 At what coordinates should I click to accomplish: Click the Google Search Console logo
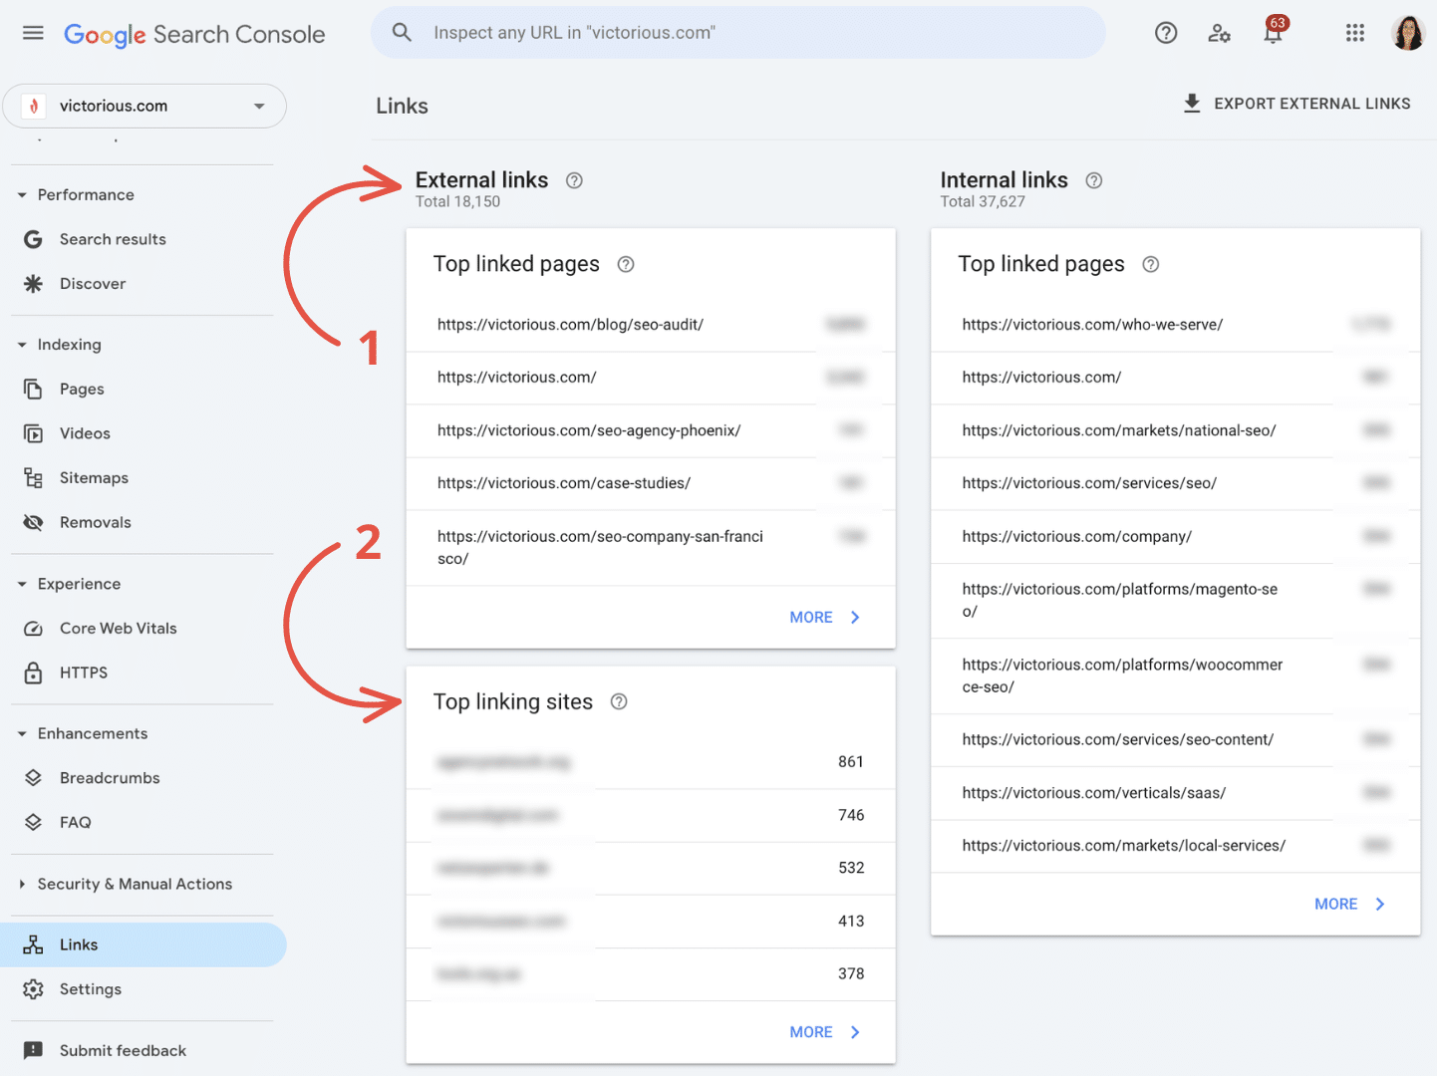coord(194,35)
